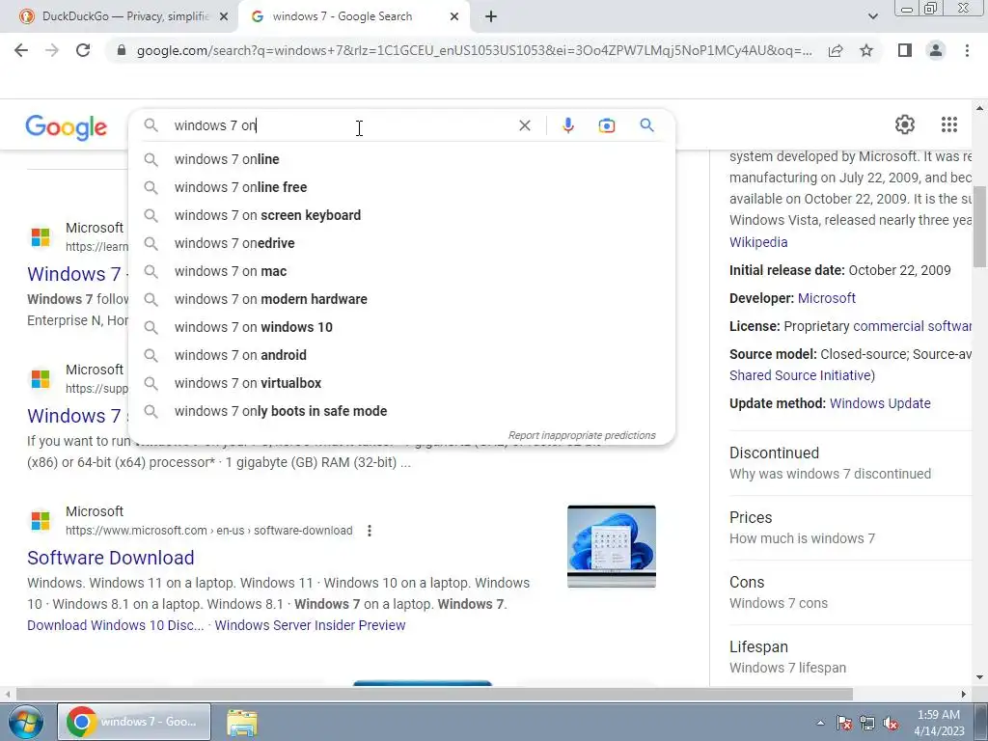Click the horizontal scrollbar right arrow

click(x=964, y=694)
